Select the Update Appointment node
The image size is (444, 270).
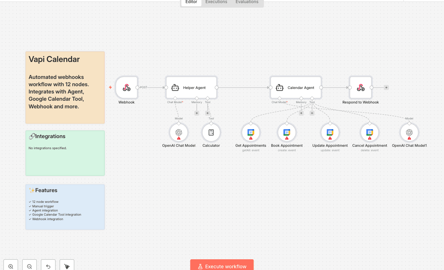click(330, 133)
